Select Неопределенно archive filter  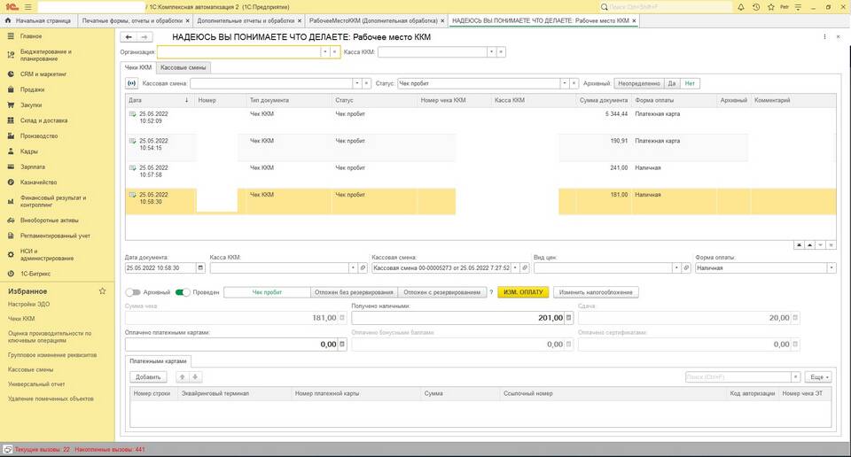click(x=639, y=83)
